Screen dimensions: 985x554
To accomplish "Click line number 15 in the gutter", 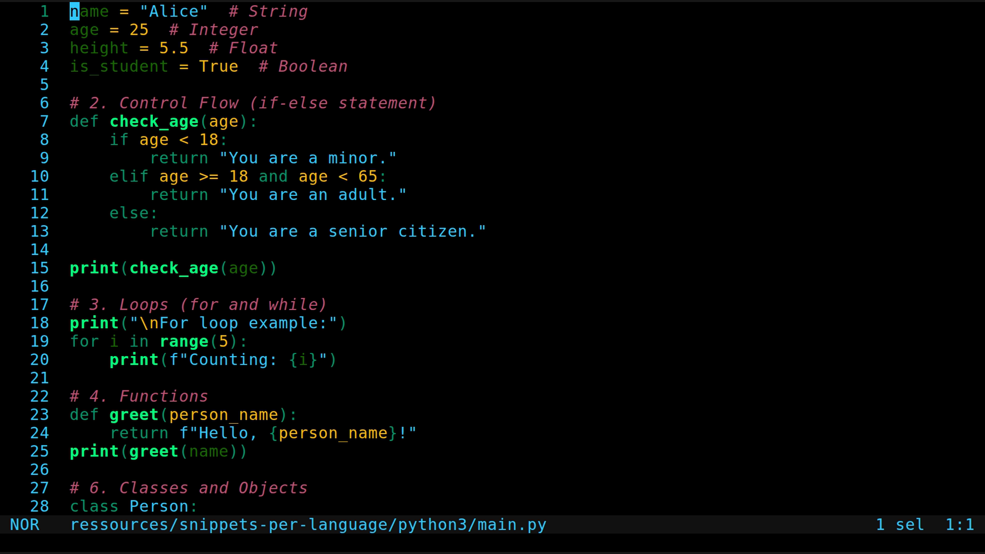I will (40, 268).
